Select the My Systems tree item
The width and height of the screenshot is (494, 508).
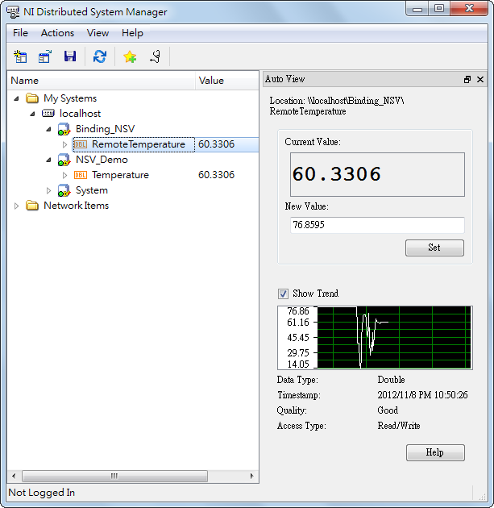click(x=70, y=98)
